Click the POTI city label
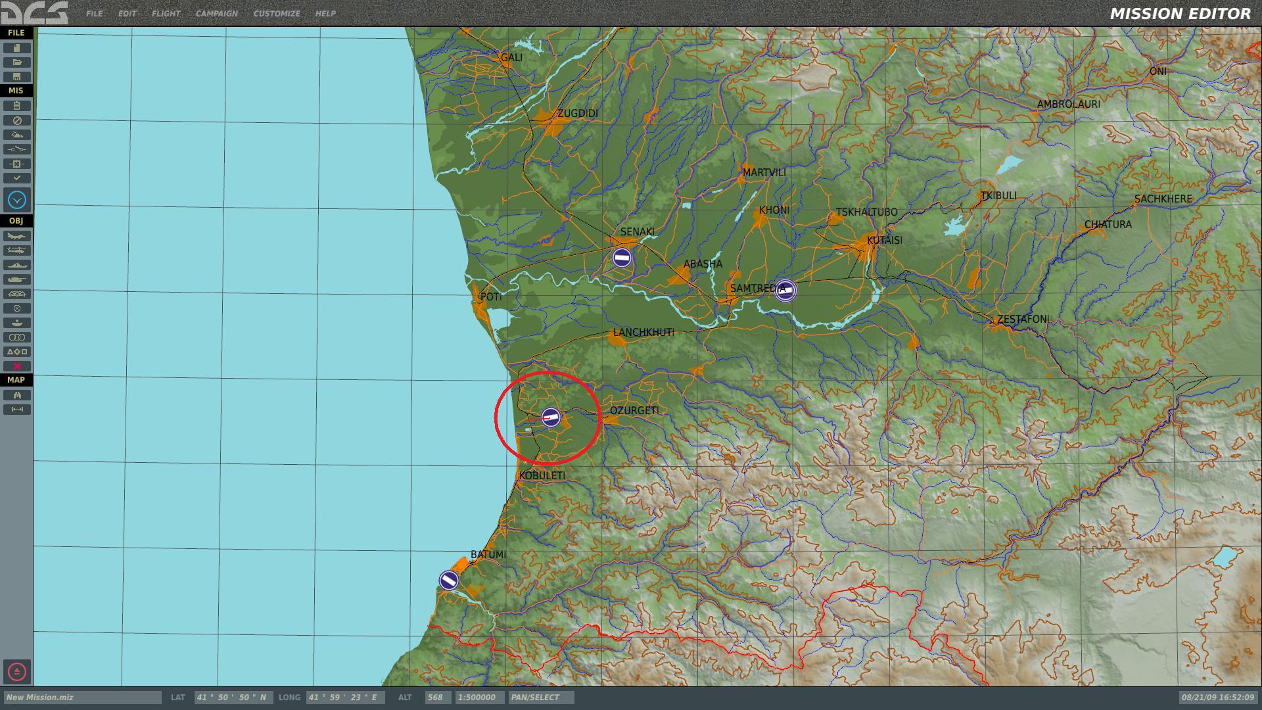 pyautogui.click(x=491, y=297)
